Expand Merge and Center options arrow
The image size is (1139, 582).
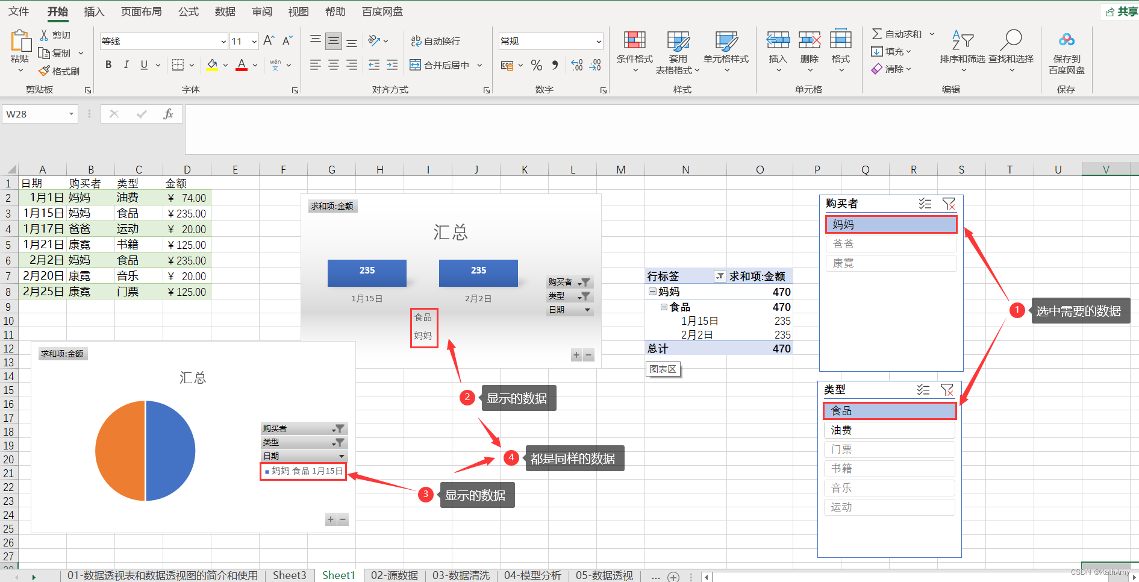480,65
